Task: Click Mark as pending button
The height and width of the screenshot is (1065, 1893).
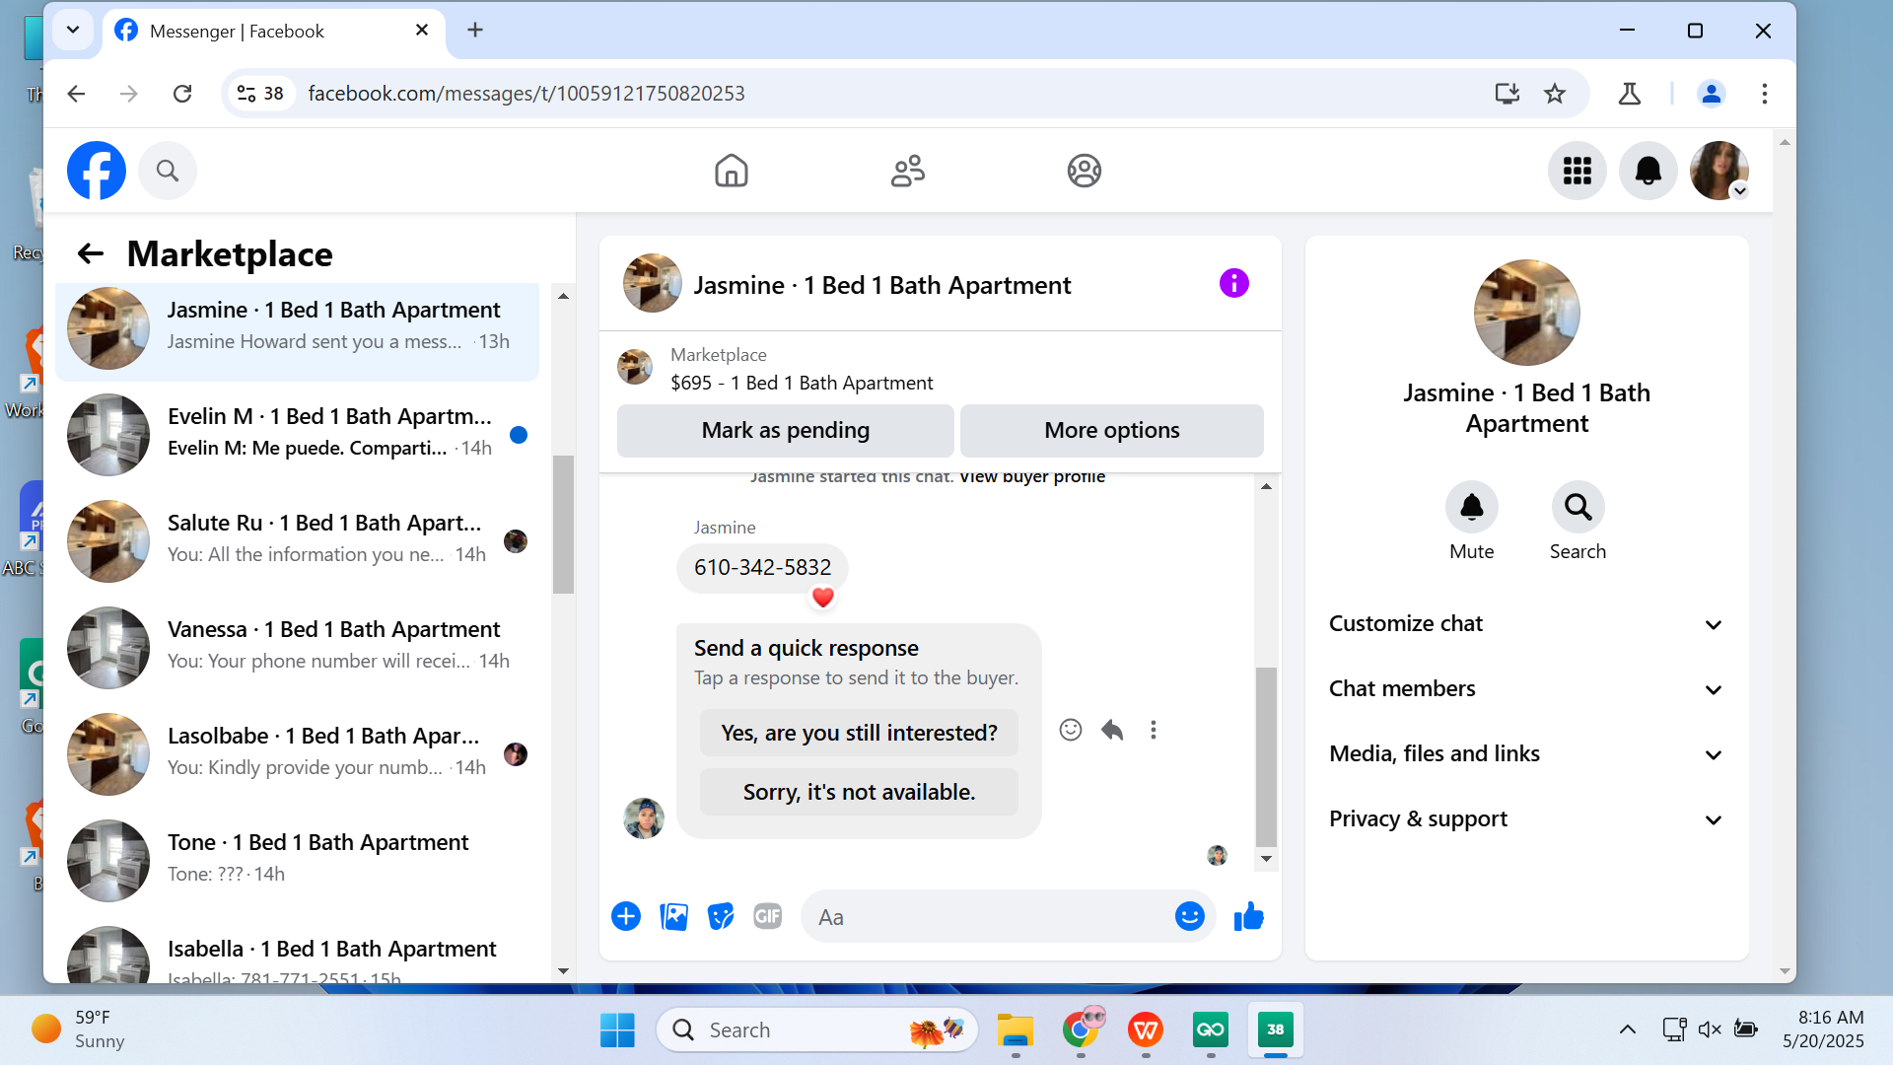Action: pos(785,431)
